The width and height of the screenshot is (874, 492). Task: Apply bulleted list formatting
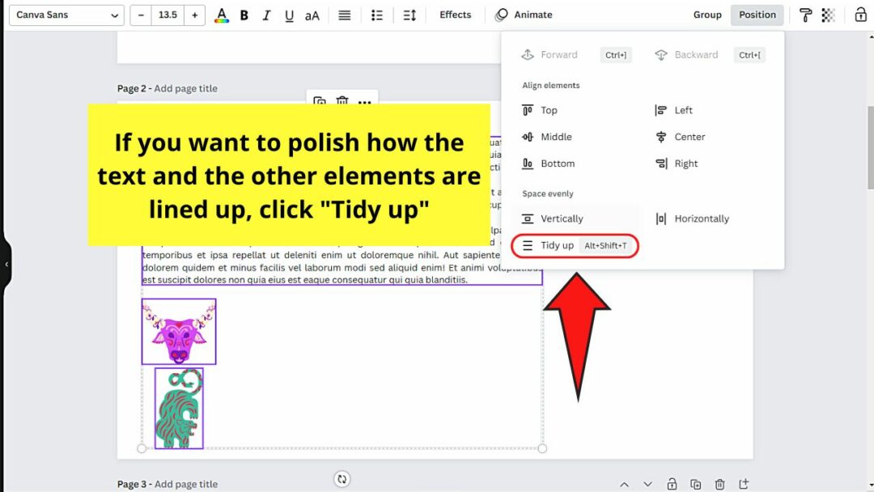[376, 15]
